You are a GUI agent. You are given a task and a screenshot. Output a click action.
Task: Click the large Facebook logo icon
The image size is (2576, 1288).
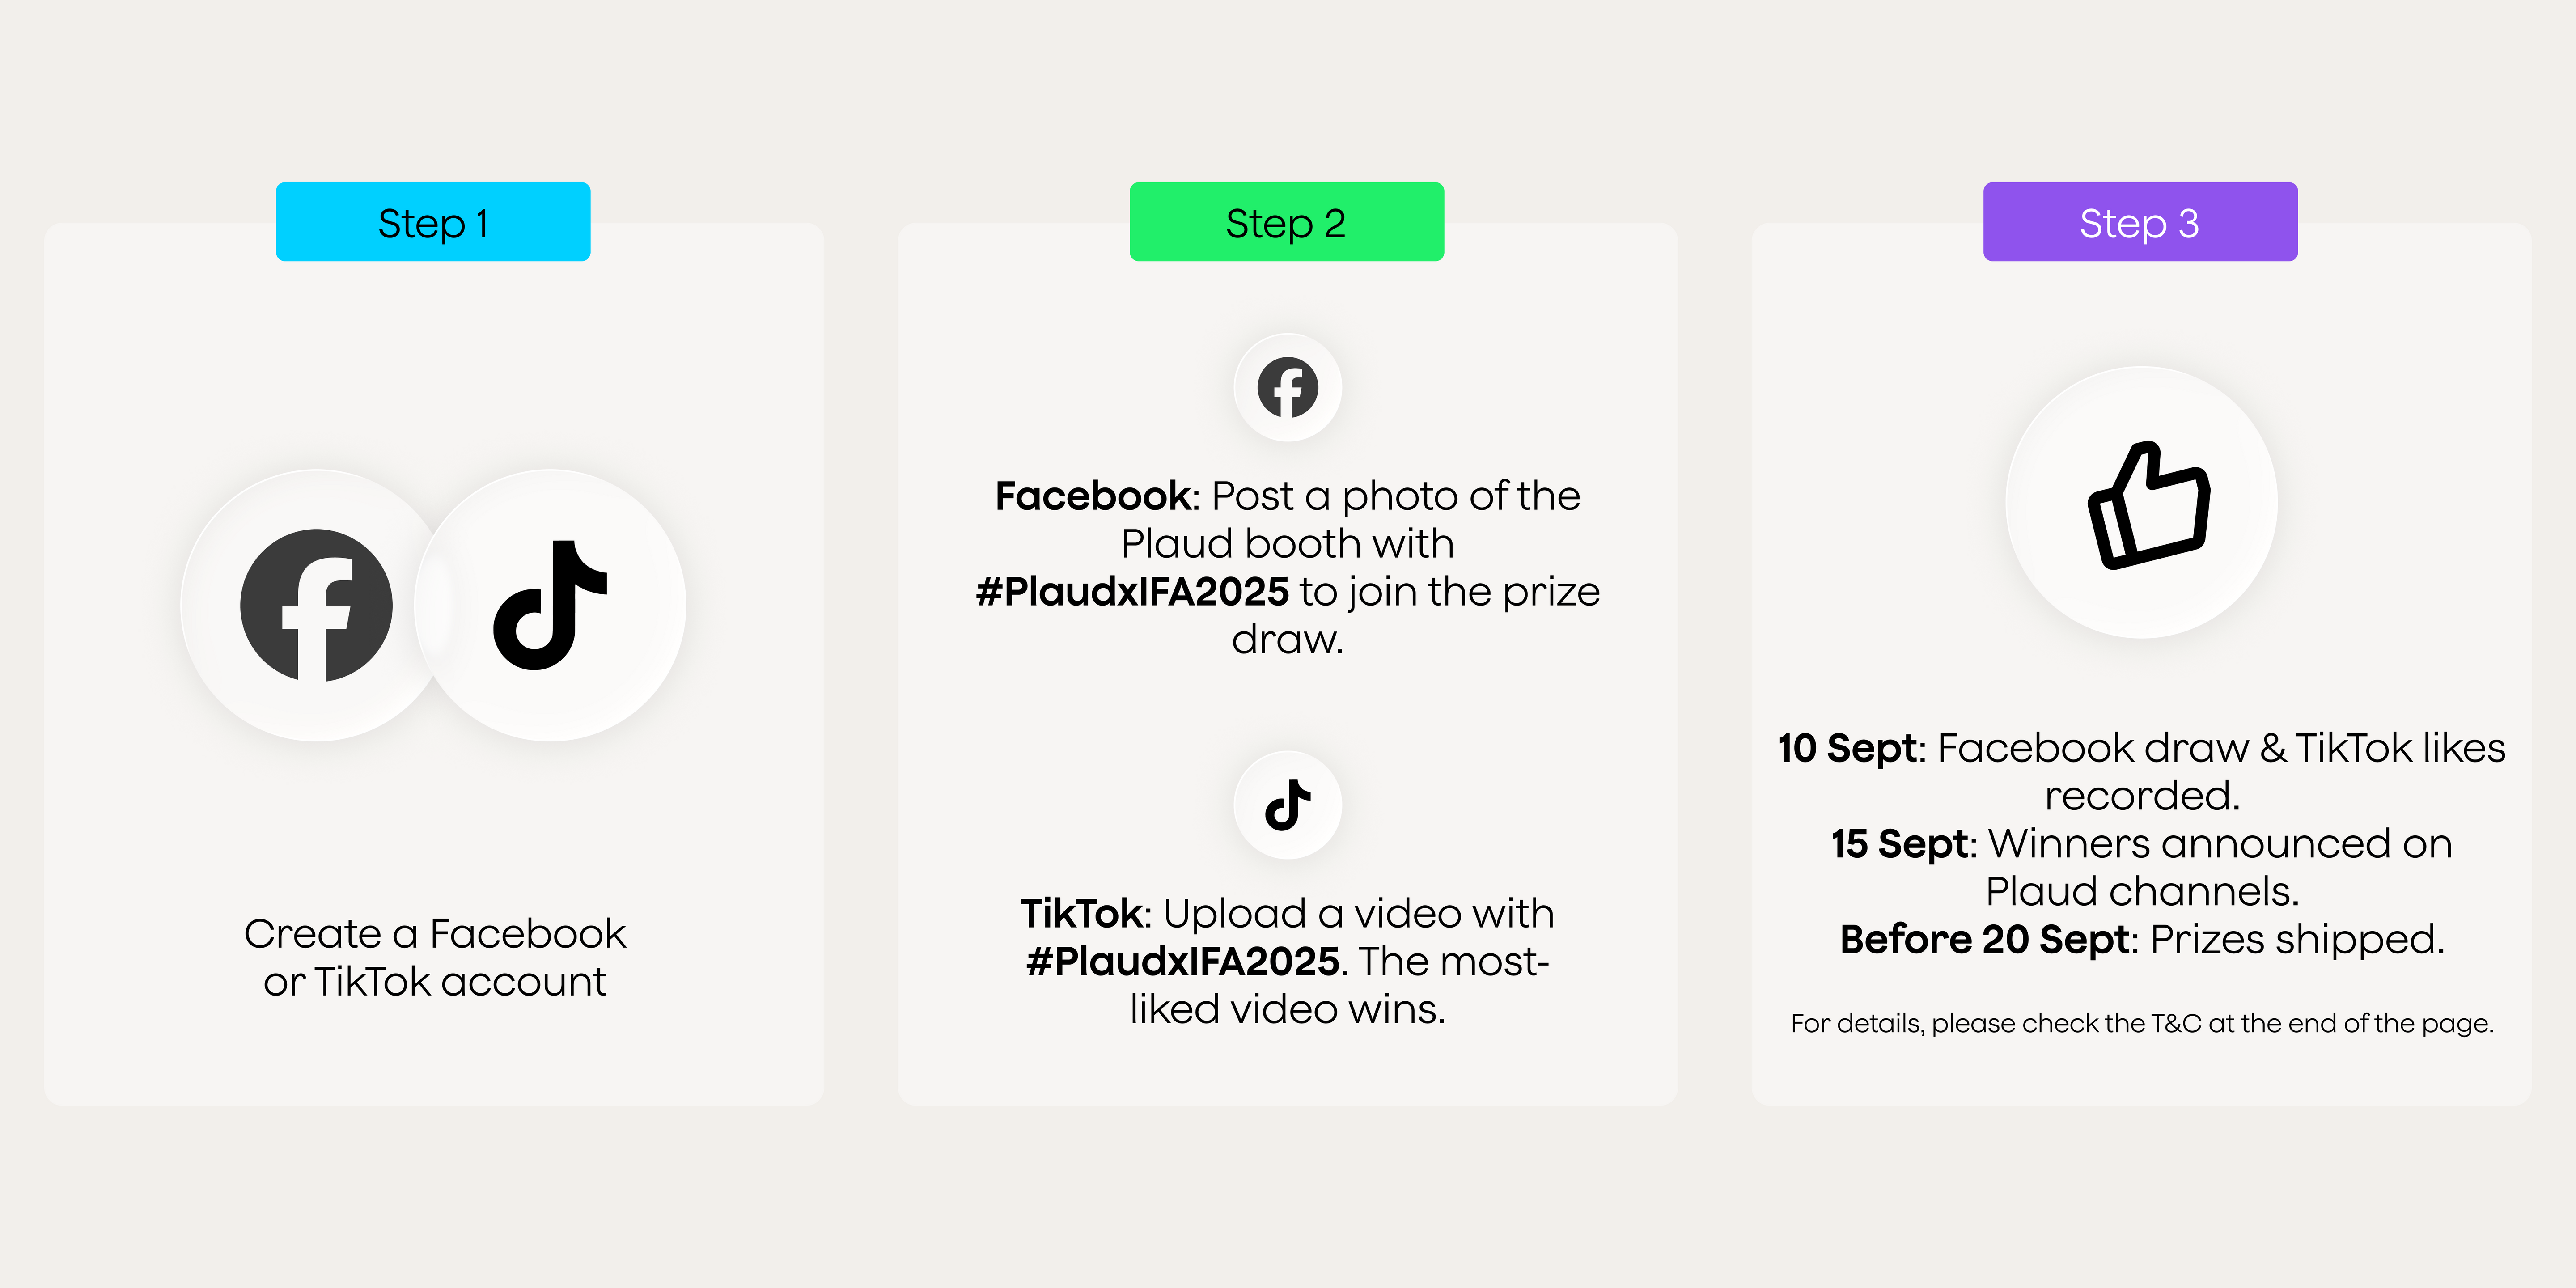[316, 605]
